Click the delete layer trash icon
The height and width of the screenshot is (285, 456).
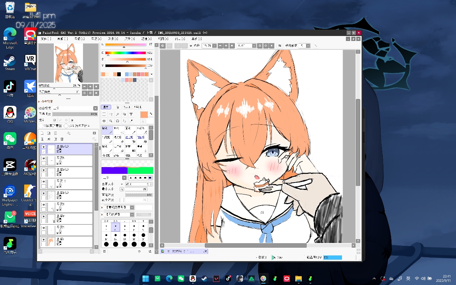[62, 139]
